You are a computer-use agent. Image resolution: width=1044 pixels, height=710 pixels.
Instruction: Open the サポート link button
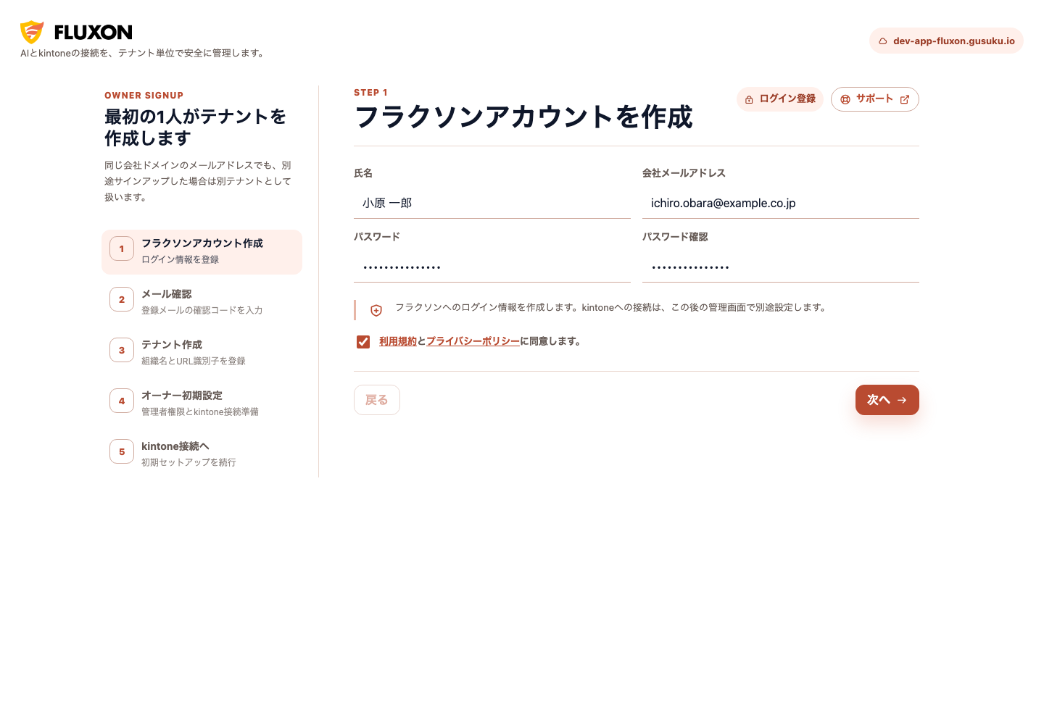click(875, 99)
